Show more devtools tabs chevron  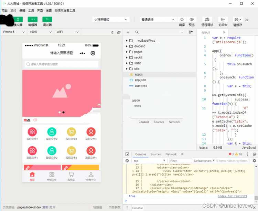coord(182,154)
